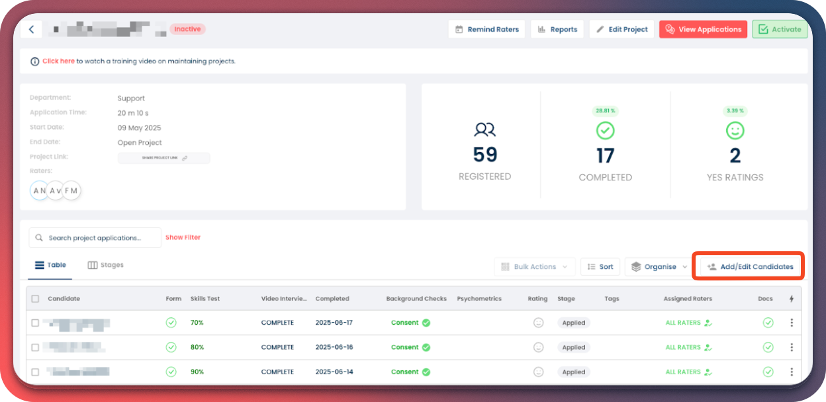Click the FM rater avatar circle
The width and height of the screenshot is (826, 402).
tap(71, 190)
